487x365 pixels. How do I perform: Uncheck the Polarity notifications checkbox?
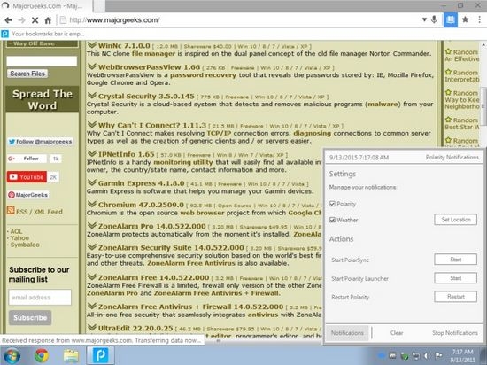click(x=332, y=204)
